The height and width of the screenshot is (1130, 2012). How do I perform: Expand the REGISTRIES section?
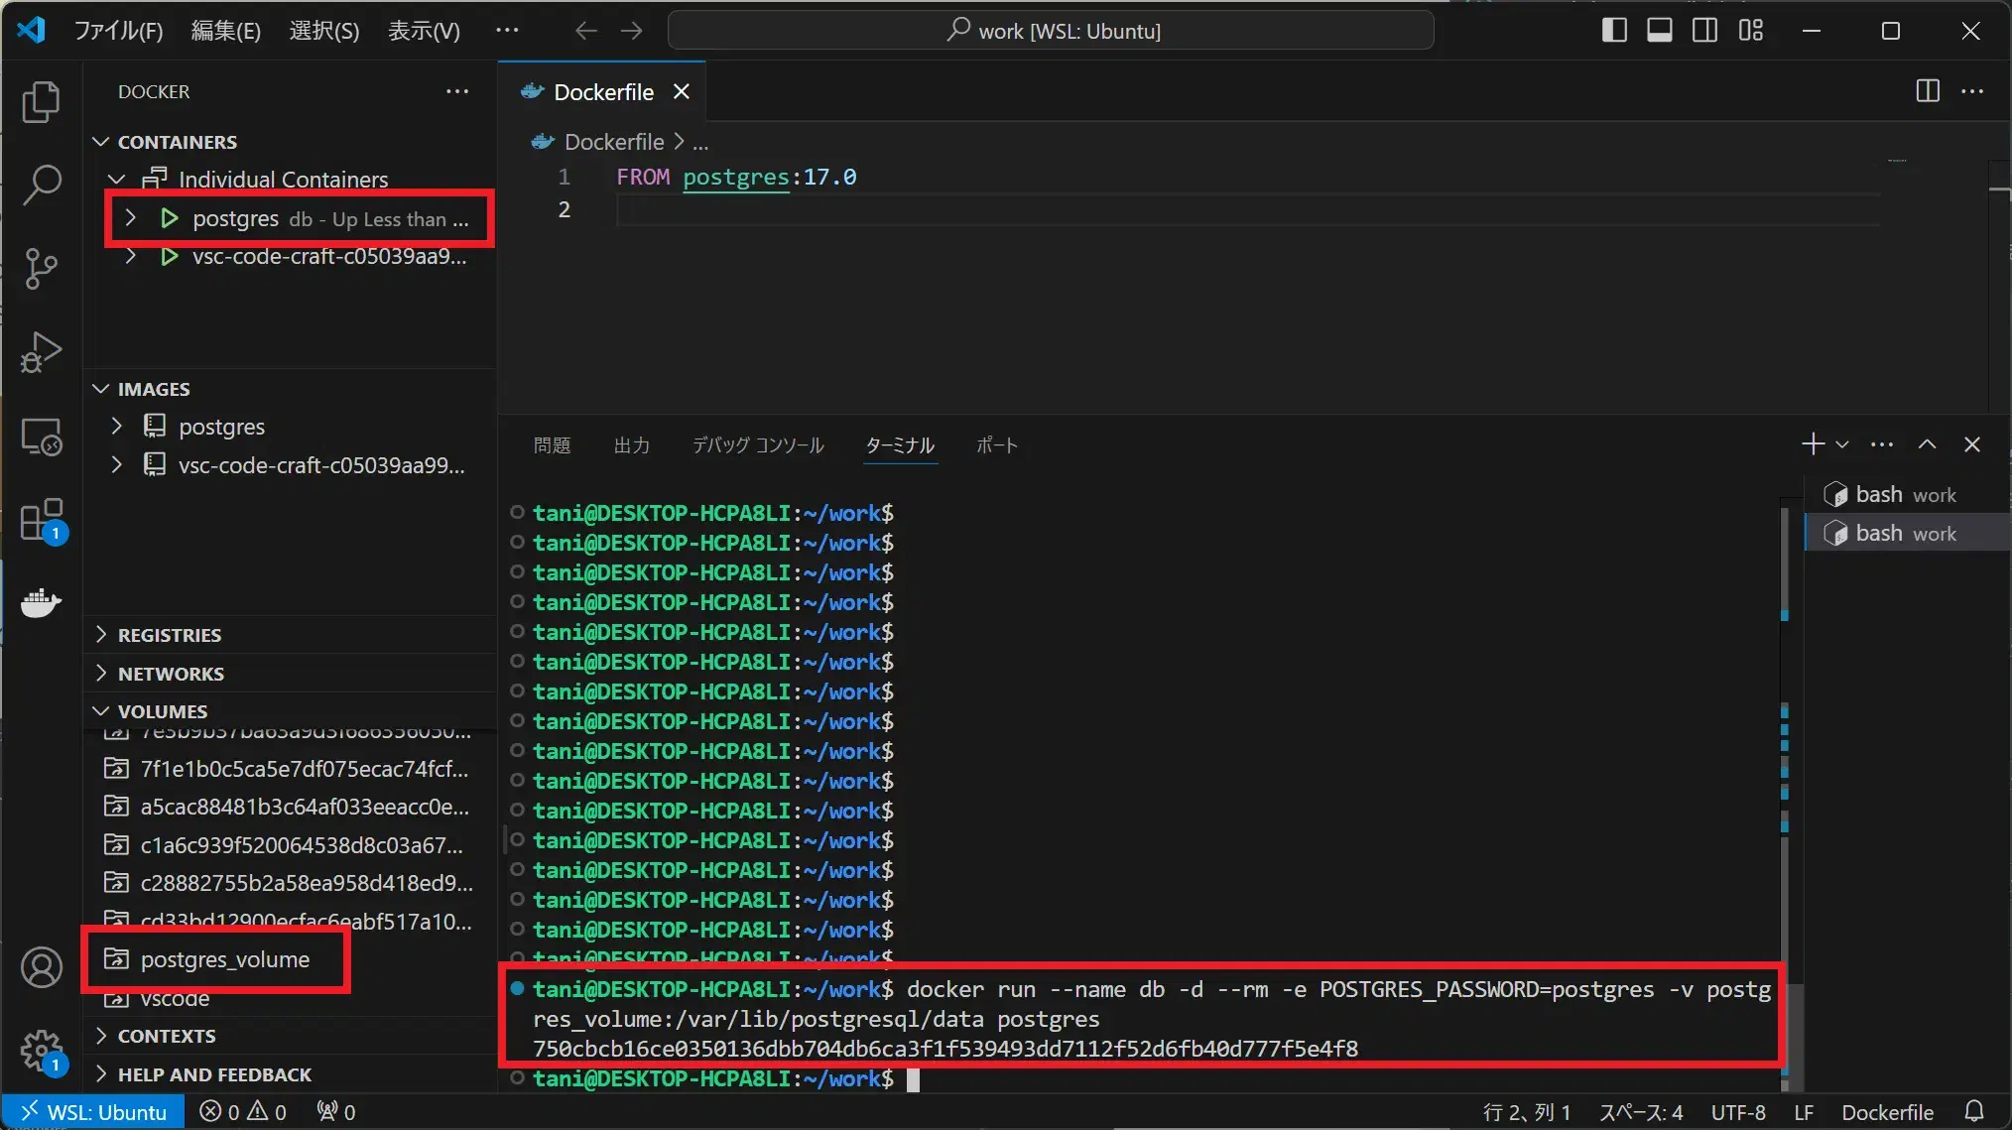[169, 635]
